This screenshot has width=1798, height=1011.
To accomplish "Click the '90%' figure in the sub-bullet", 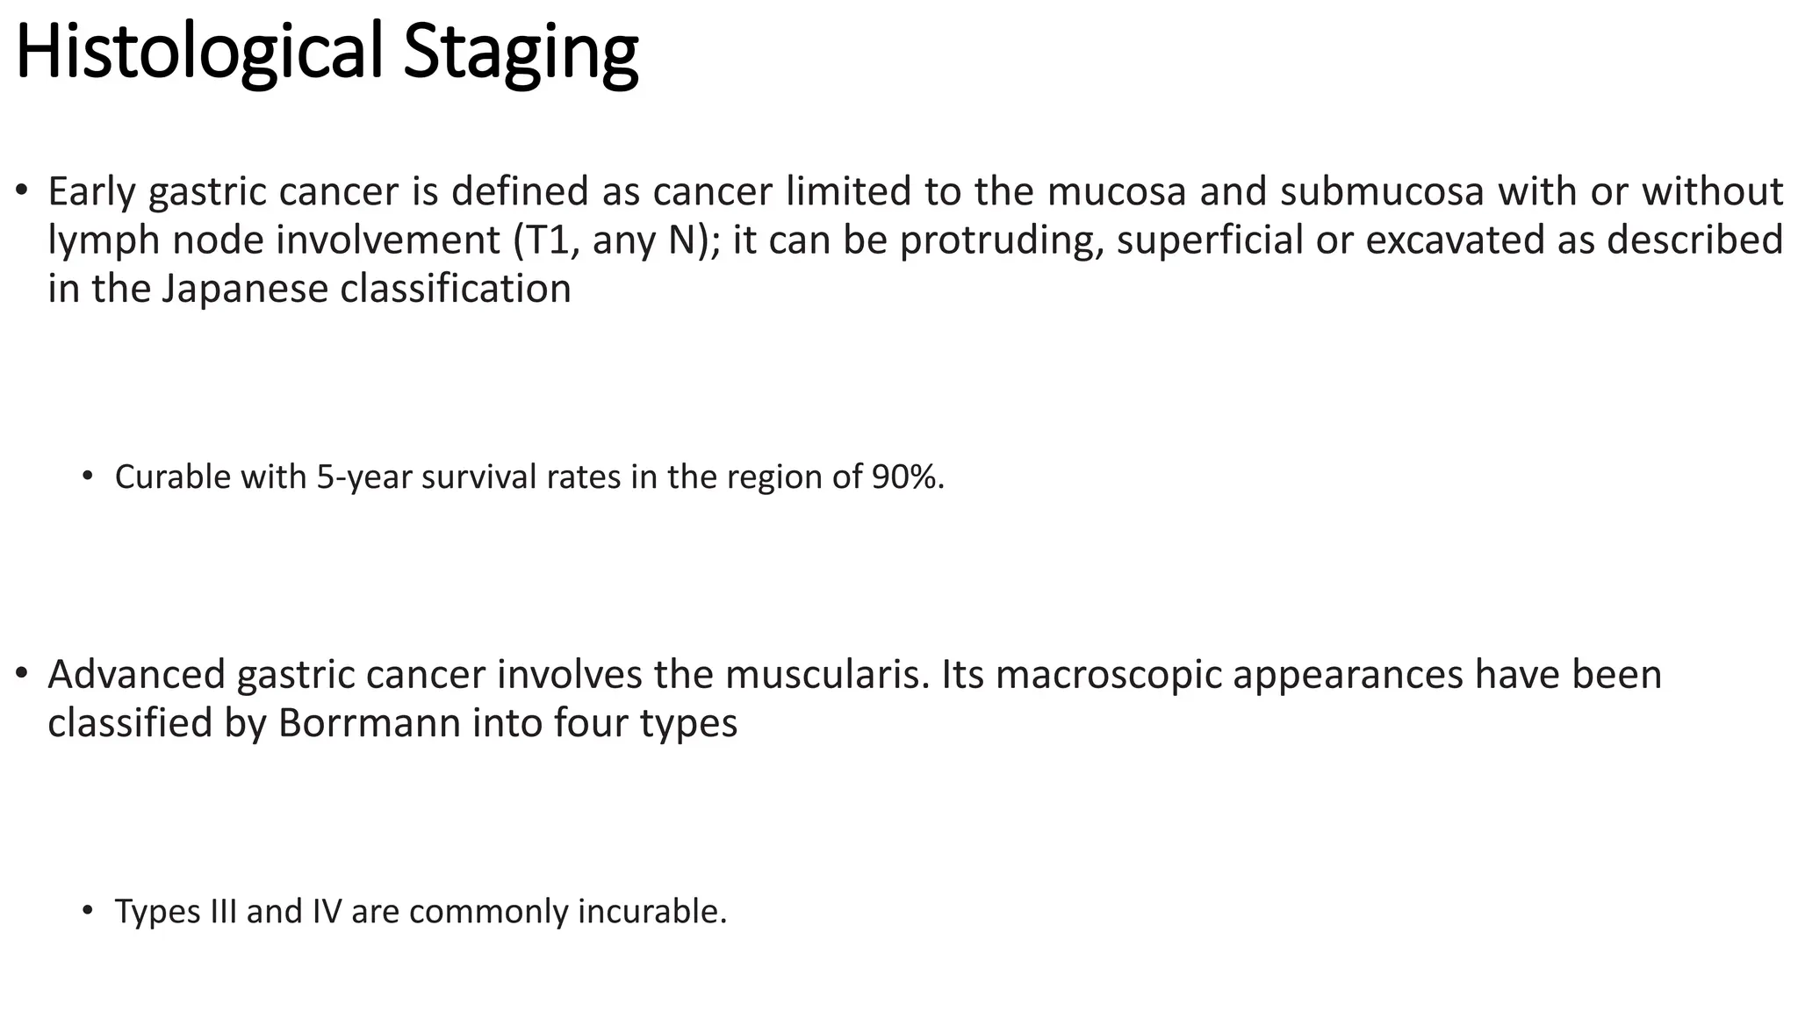I will pyautogui.click(x=906, y=477).
